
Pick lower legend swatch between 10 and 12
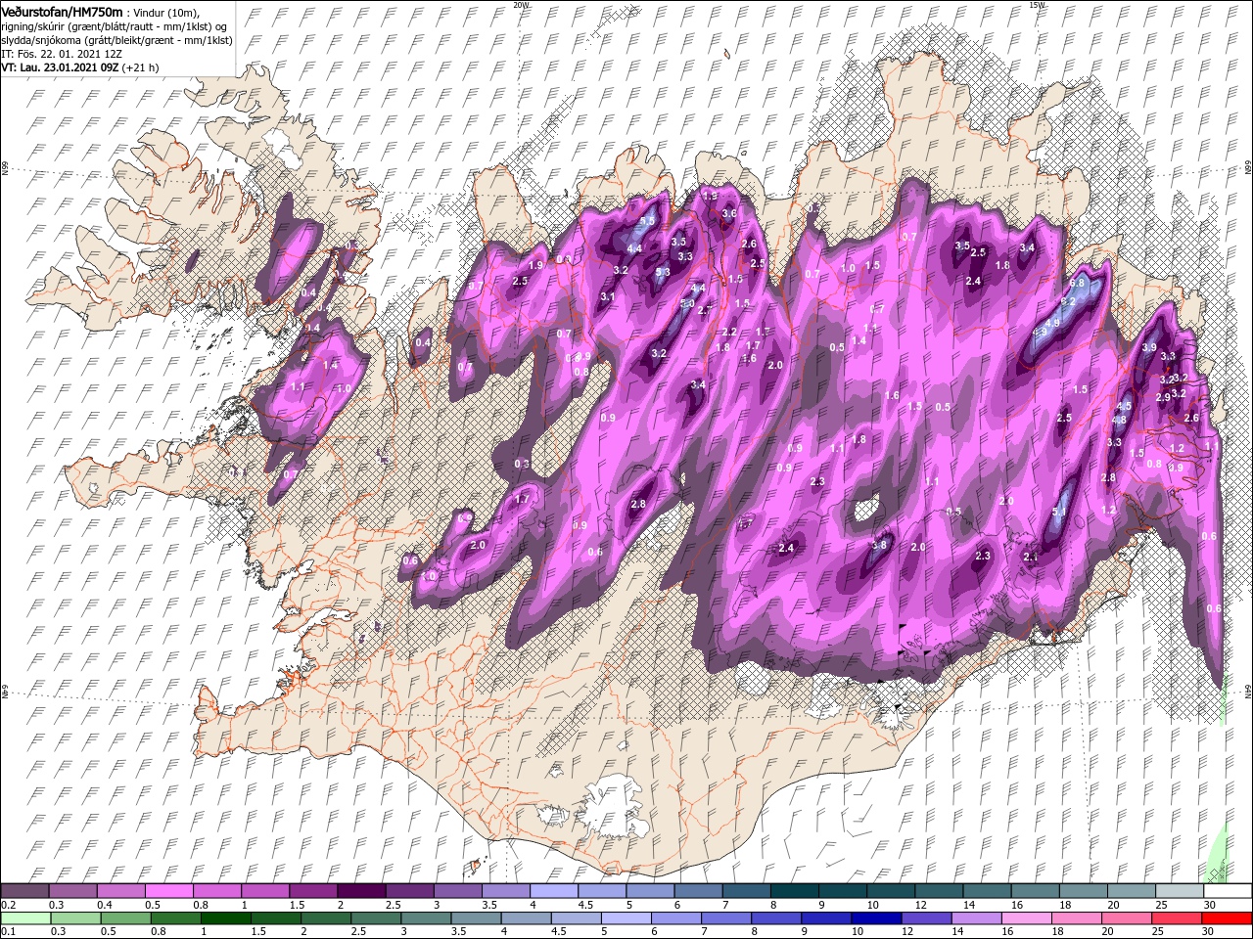point(874,917)
